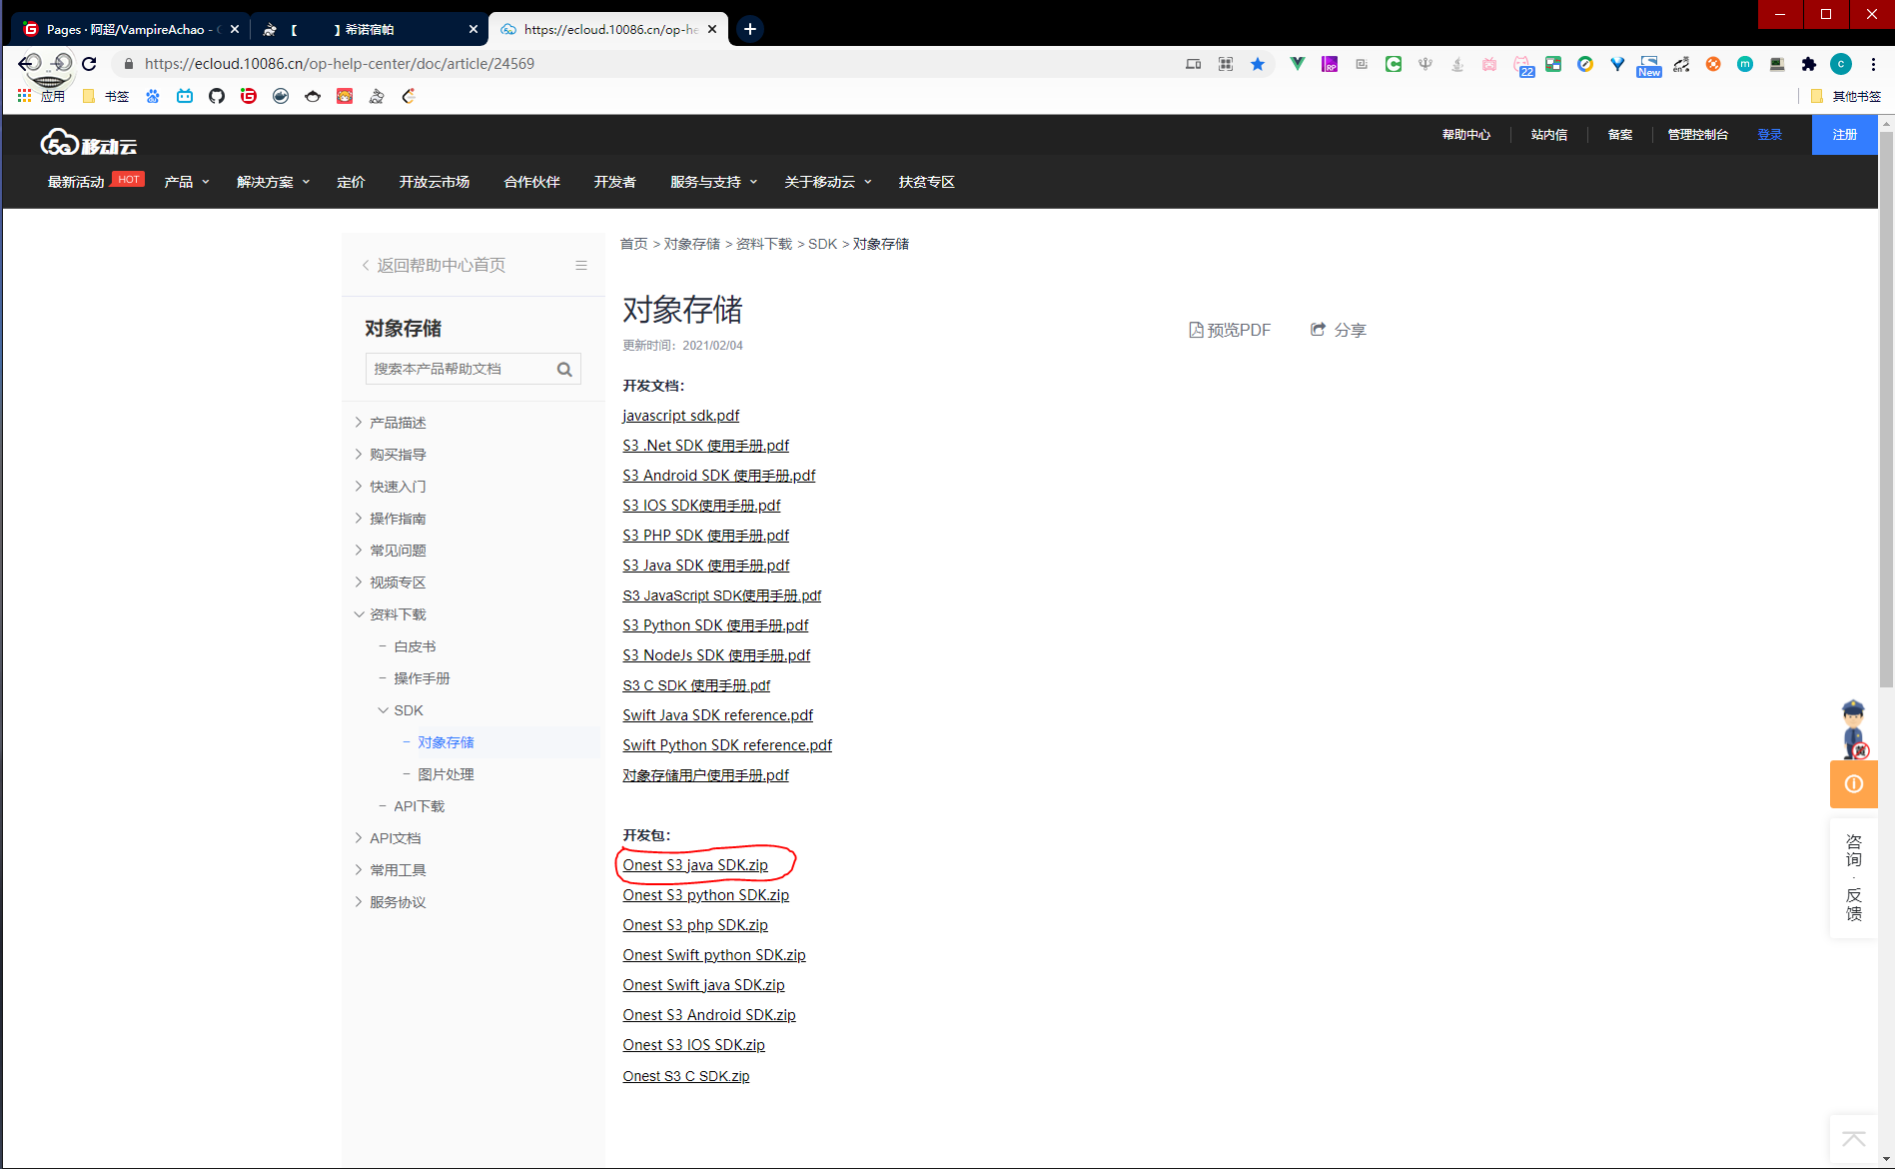The width and height of the screenshot is (1895, 1169).
Task: Switch to the 希诺宿帕 browser tab
Action: point(370,29)
